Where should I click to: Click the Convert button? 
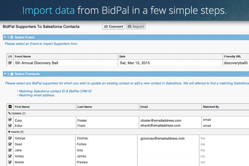click(x=114, y=27)
